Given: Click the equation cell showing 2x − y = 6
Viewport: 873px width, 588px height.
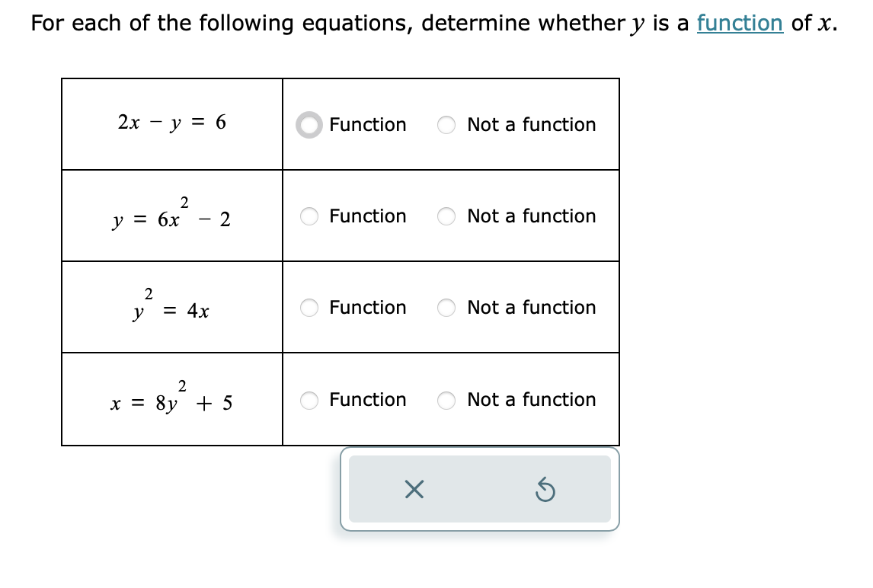Looking at the screenshot, I should point(171,123).
